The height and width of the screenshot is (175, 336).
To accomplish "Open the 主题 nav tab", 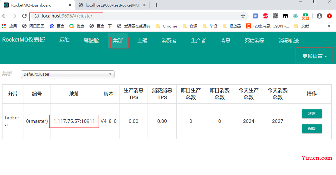I will 143,40.
